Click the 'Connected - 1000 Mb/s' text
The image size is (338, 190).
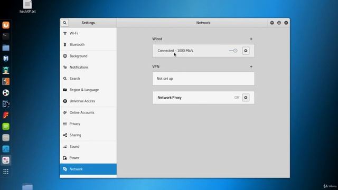[x=175, y=51]
